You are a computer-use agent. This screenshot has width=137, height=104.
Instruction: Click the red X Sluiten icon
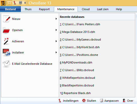click(x=84, y=101)
